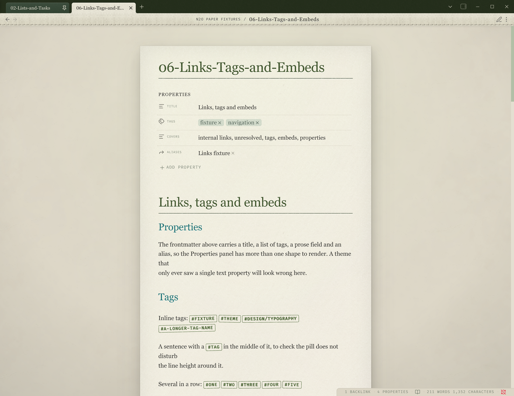
Task: Click the Links, tags and embeds heading
Action: 222,202
